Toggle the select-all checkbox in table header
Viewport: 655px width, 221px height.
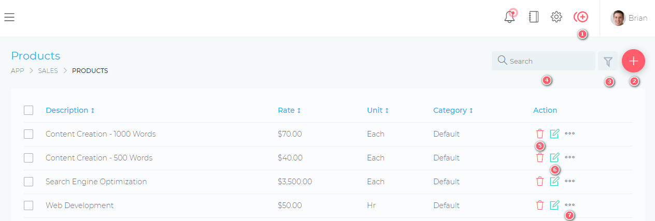coord(29,110)
